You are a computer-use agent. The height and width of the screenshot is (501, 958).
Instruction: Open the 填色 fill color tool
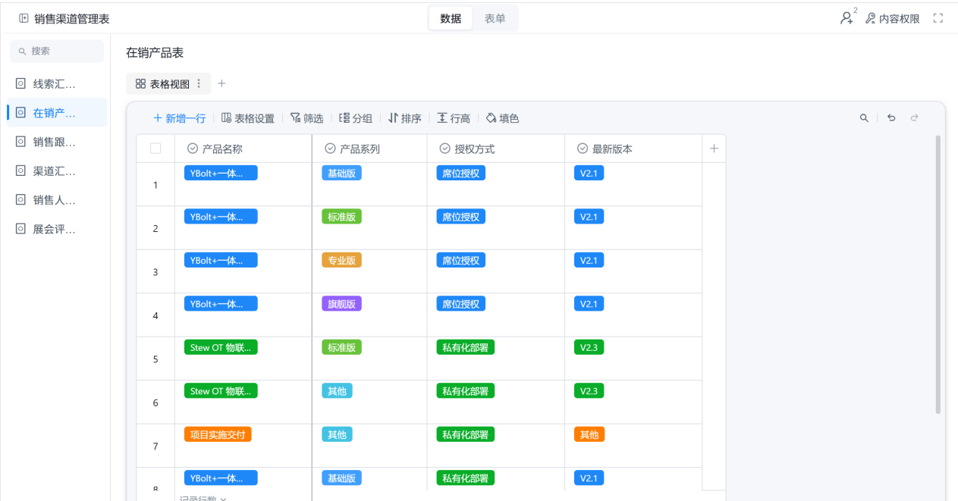502,118
